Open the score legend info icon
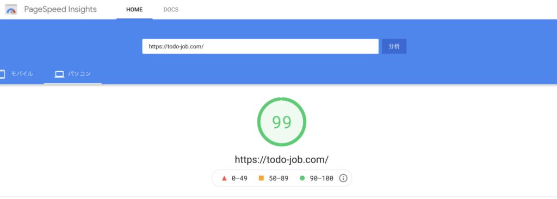Screen dimensions: 557x199 [343, 178]
